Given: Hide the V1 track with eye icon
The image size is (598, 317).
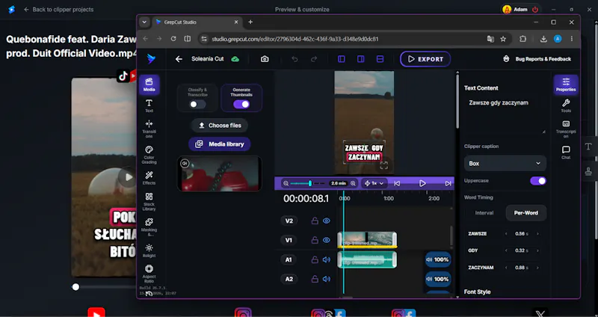Looking at the screenshot, I should tap(327, 240).
